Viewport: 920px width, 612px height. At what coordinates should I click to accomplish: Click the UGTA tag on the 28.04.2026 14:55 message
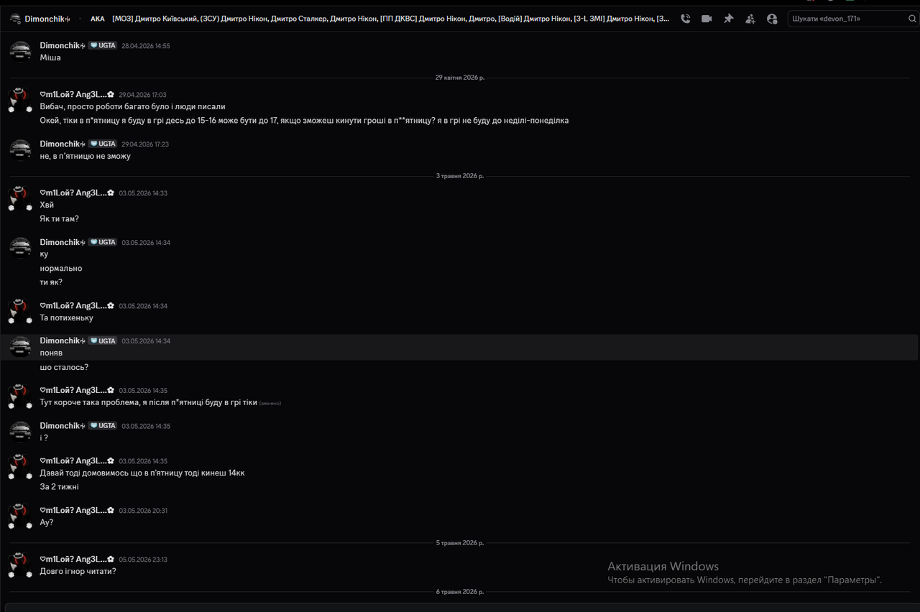103,45
